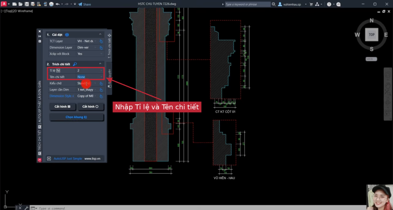Click the Autodesk App Store cart icon
Image resolution: width=393 pixels, height=210 pixels.
coord(311,4)
